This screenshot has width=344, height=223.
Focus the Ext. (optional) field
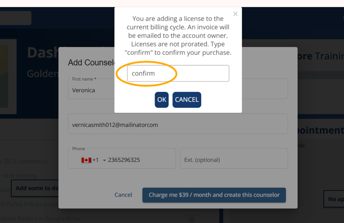[234, 160]
